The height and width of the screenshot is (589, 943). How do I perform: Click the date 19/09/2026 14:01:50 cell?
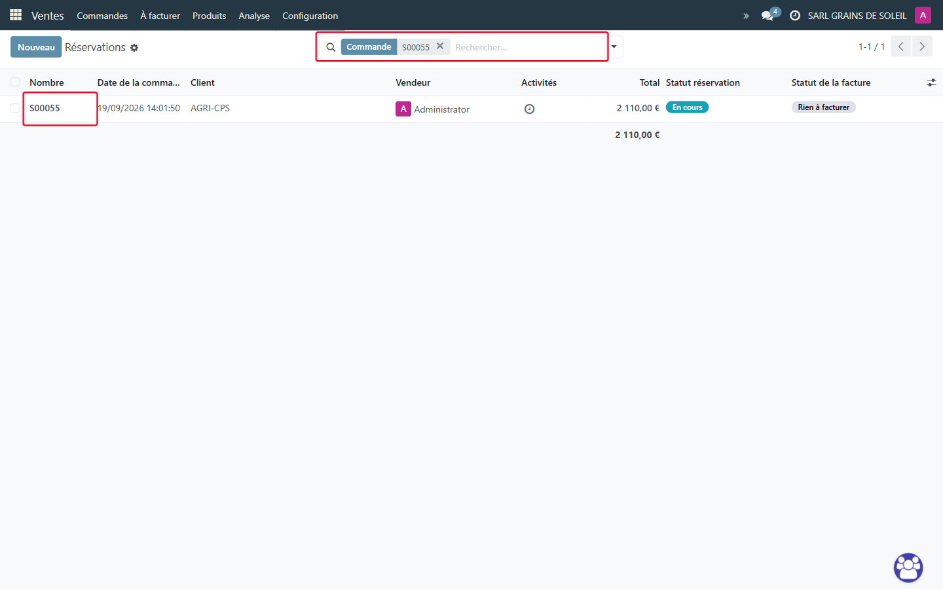pyautogui.click(x=139, y=108)
